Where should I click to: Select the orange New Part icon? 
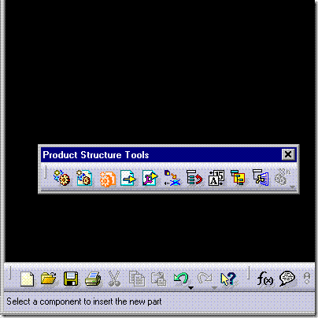point(108,179)
